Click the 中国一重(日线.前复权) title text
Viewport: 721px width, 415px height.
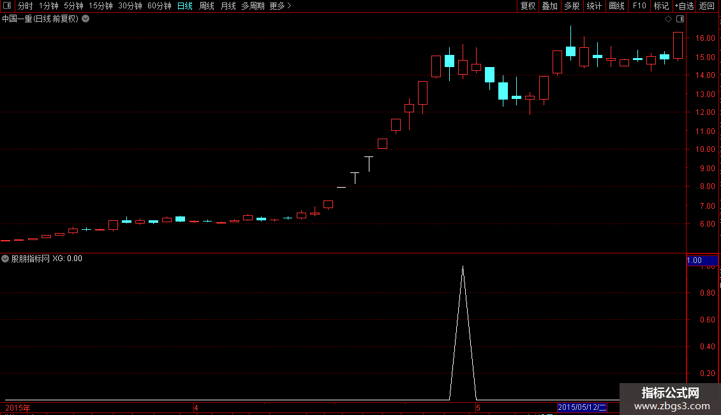click(40, 19)
